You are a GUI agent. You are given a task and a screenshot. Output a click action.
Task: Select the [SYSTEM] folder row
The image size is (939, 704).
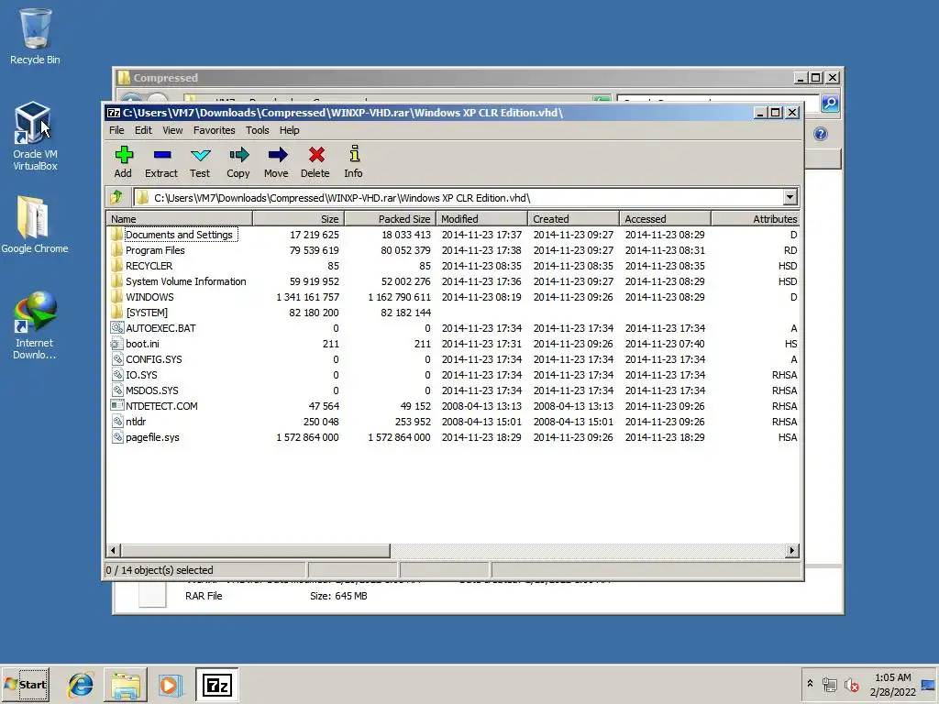point(453,313)
